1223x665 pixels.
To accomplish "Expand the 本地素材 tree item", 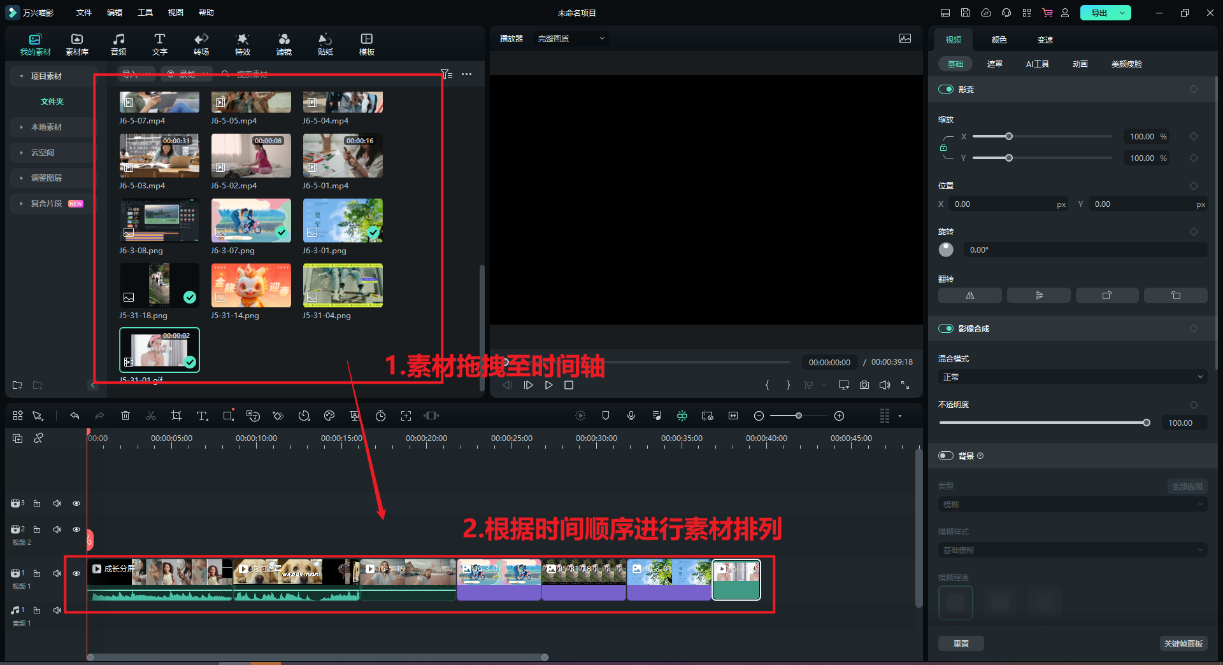I will tap(46, 127).
